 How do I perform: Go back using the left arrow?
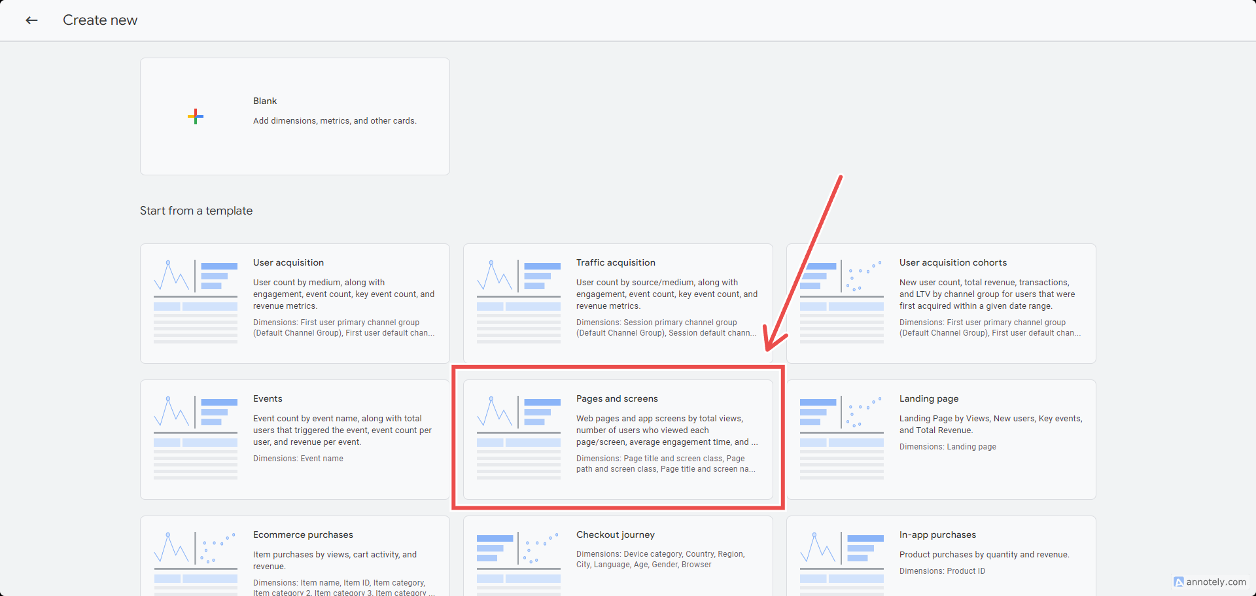(31, 20)
